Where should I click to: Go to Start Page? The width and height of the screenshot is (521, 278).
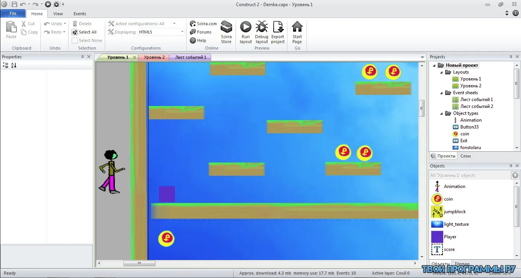pos(297,32)
